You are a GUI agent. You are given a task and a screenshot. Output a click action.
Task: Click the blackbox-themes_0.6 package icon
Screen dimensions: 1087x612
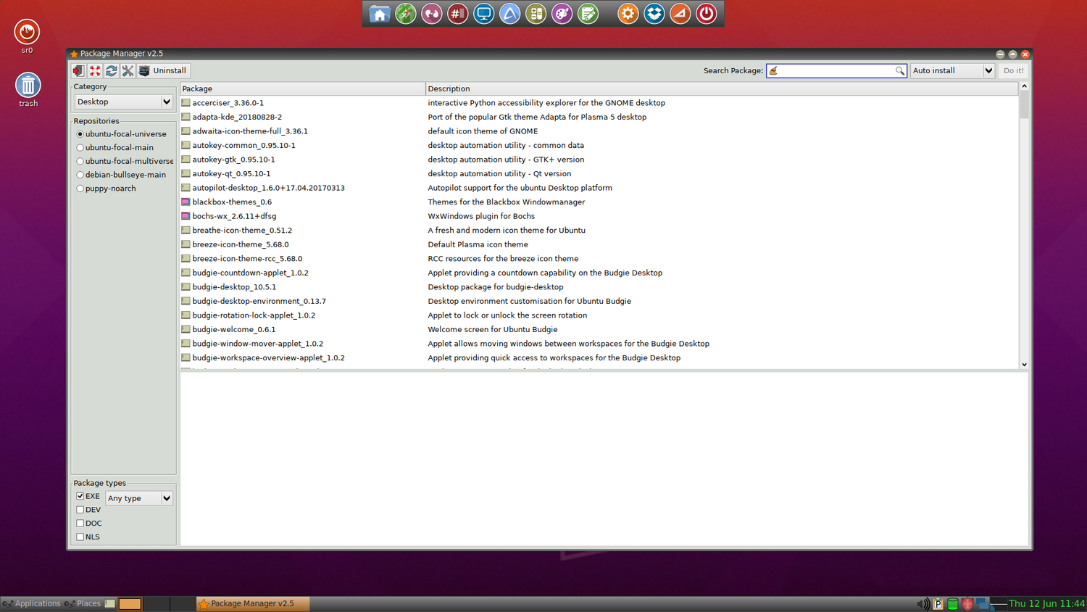tap(186, 202)
